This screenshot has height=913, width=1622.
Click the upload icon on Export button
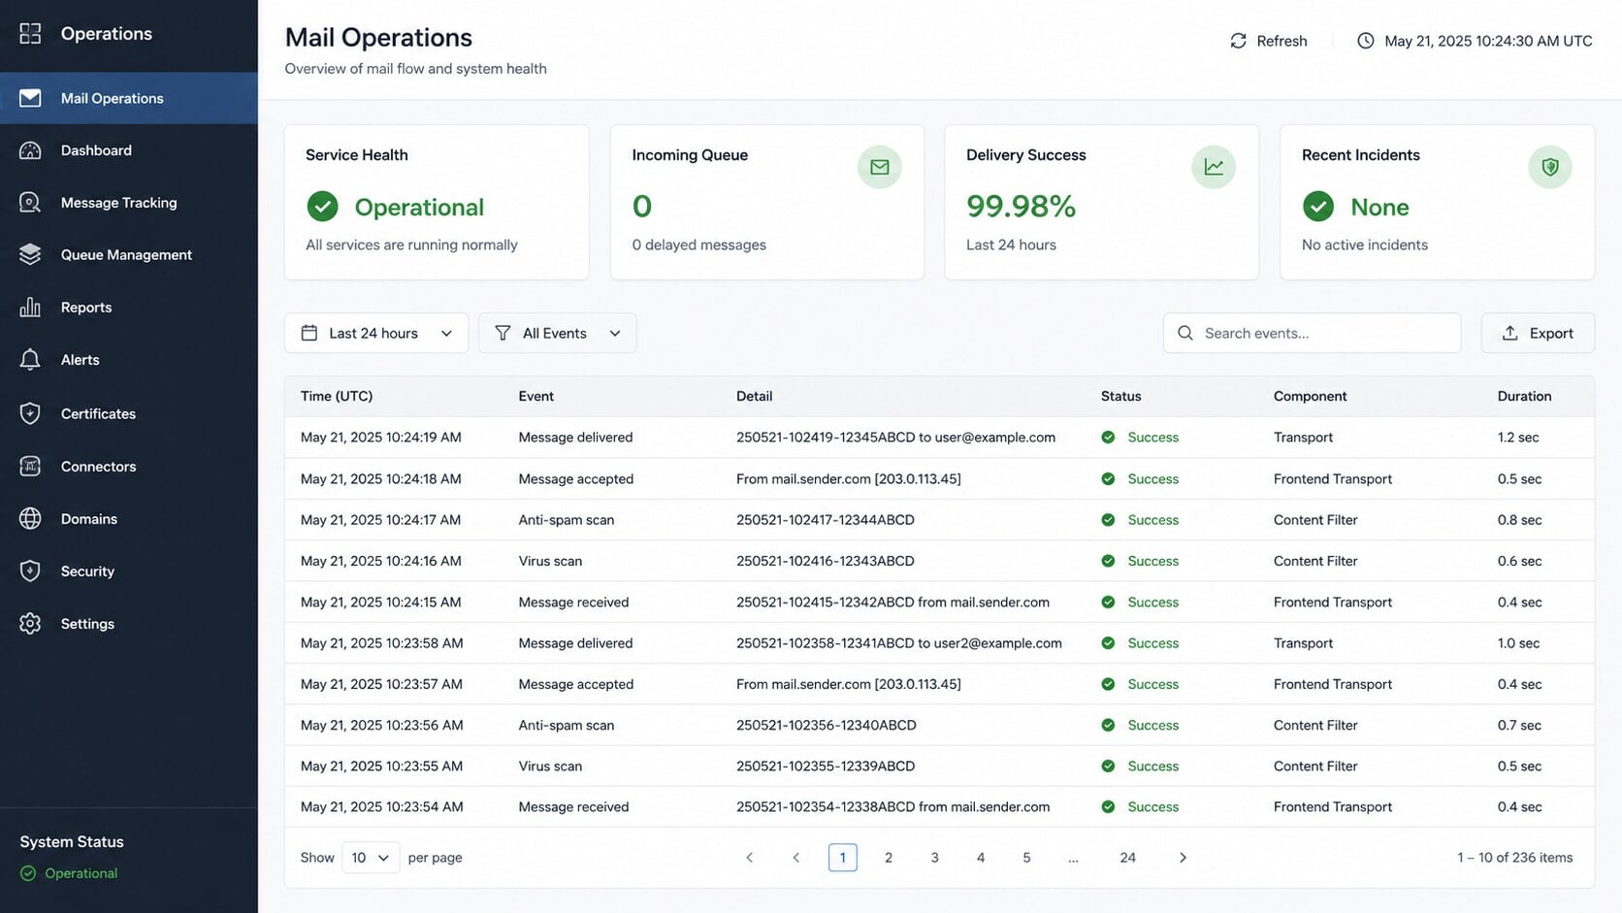click(x=1510, y=333)
